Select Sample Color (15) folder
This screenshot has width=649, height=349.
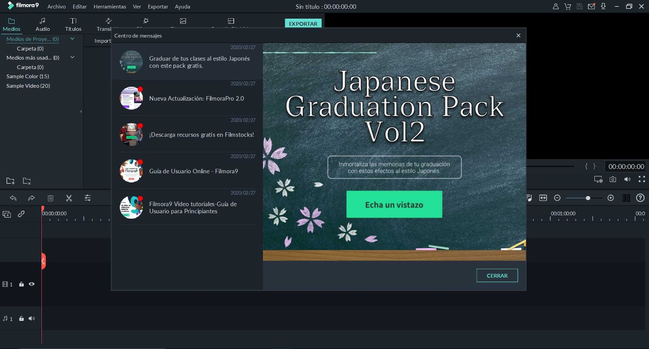(x=28, y=77)
